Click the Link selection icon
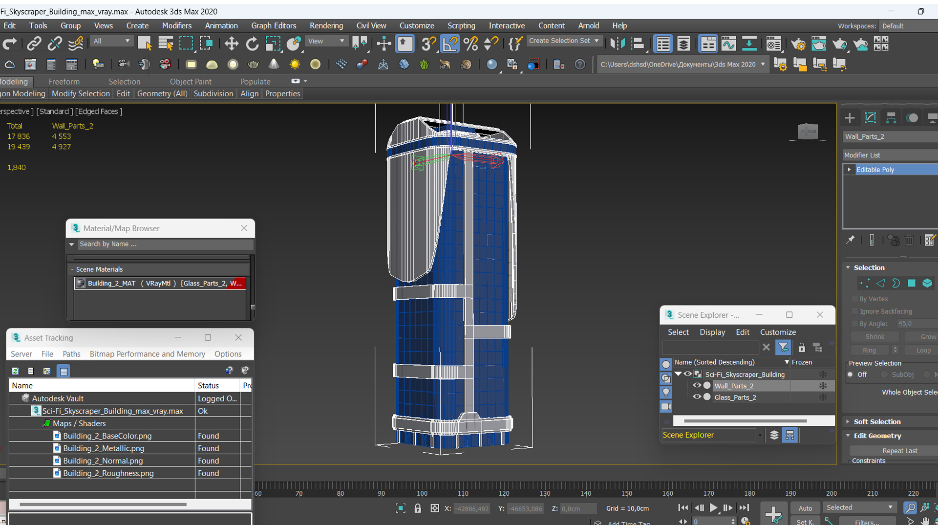 (34, 44)
